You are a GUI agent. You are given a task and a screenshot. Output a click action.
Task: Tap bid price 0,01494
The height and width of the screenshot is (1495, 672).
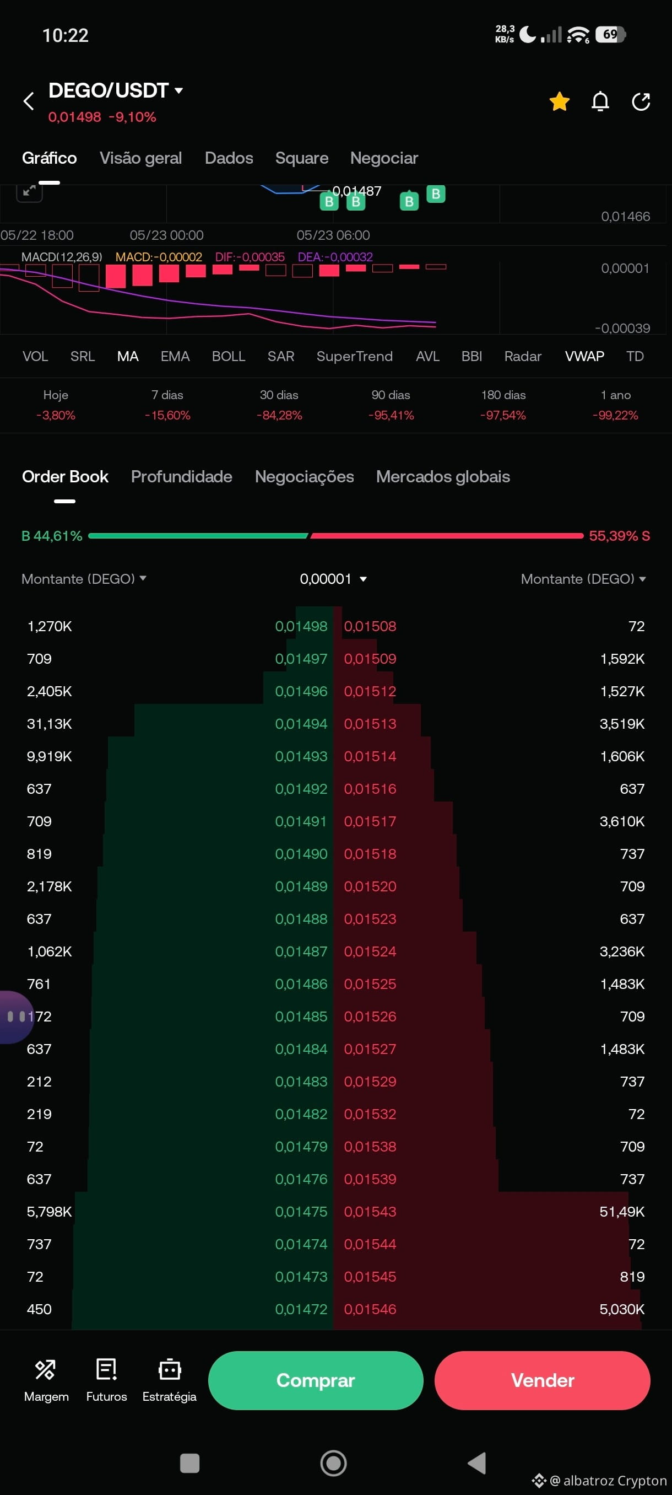point(301,724)
